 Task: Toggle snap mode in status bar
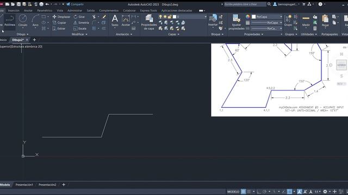point(249,191)
